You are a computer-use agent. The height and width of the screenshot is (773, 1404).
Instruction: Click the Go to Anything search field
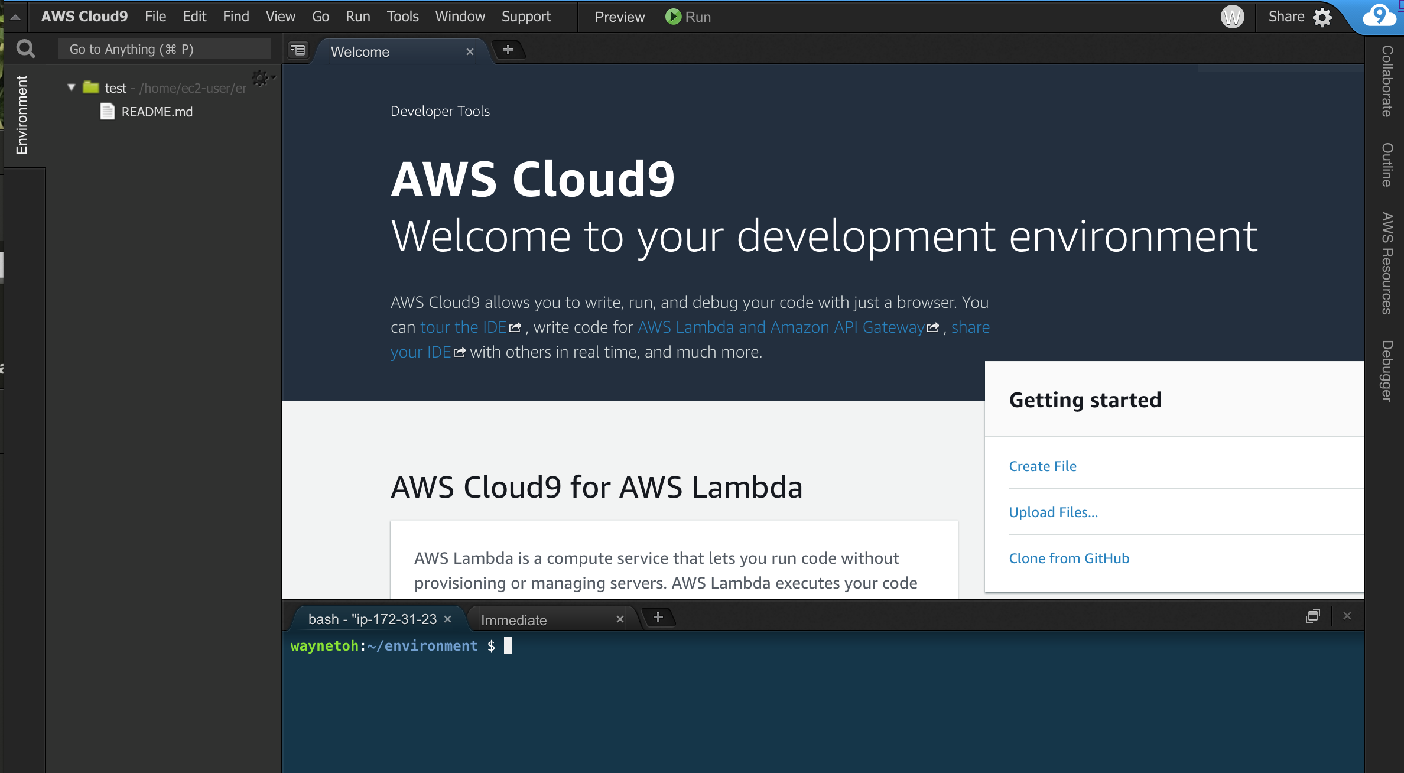[x=164, y=49]
